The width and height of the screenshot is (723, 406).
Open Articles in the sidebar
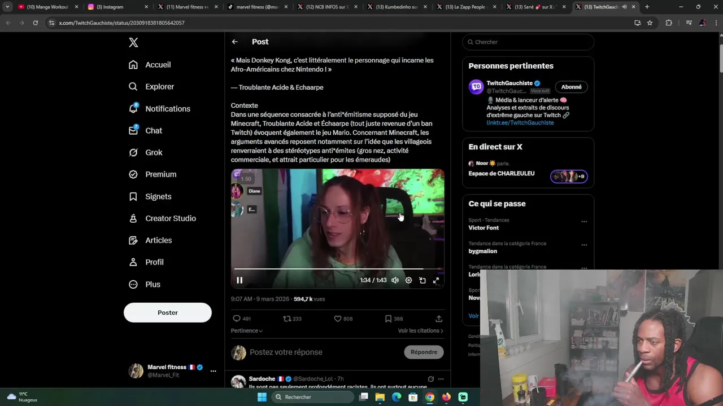pyautogui.click(x=150, y=240)
